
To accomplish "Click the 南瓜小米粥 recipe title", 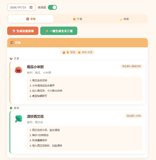I will point(35,67).
